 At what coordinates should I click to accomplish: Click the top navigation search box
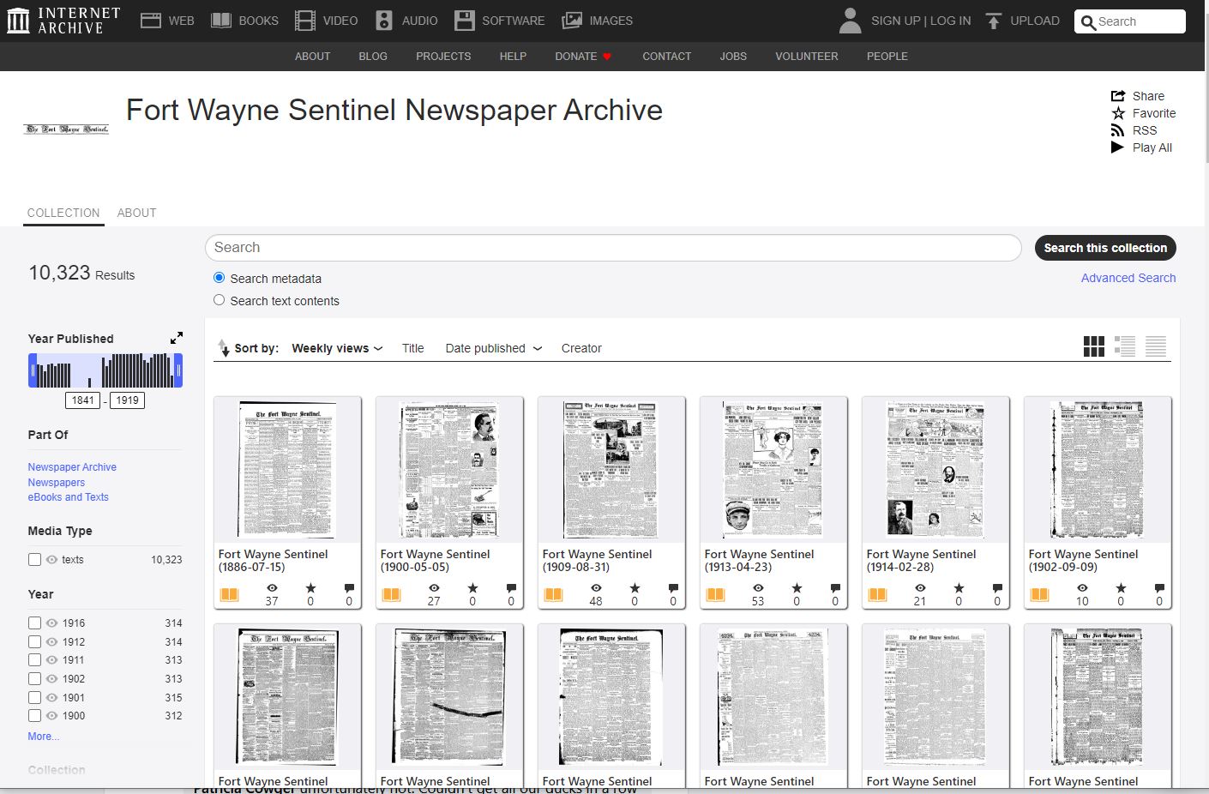pos(1130,21)
